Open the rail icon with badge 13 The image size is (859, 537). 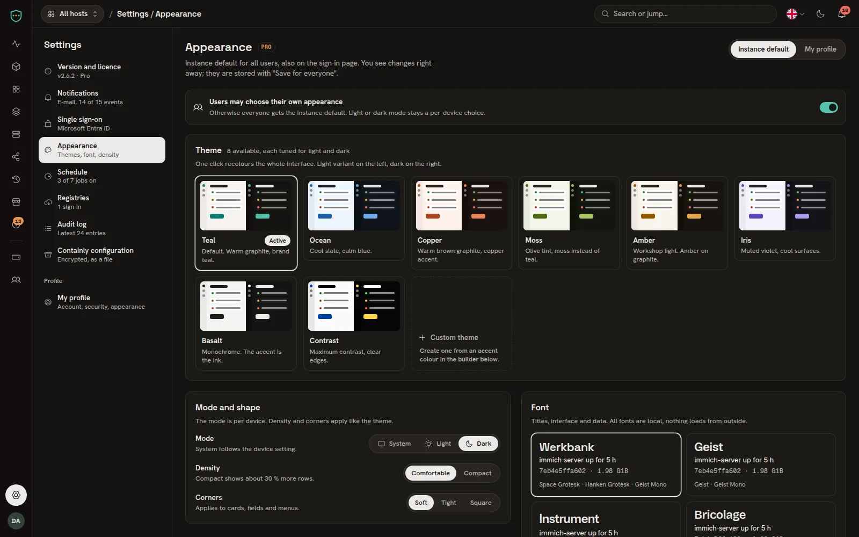click(16, 224)
